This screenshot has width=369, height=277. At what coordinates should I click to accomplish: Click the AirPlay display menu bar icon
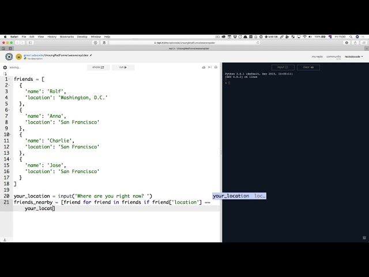tap(299, 37)
